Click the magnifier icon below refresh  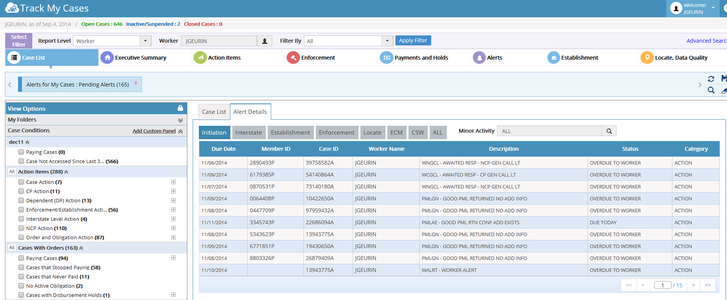click(711, 90)
